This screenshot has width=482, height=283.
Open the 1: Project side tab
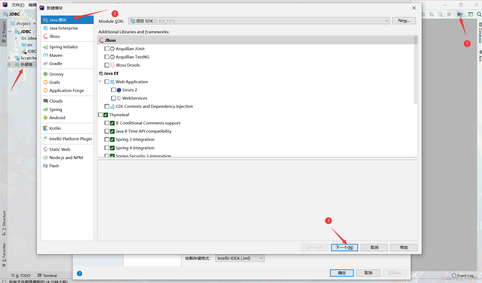pos(4,32)
